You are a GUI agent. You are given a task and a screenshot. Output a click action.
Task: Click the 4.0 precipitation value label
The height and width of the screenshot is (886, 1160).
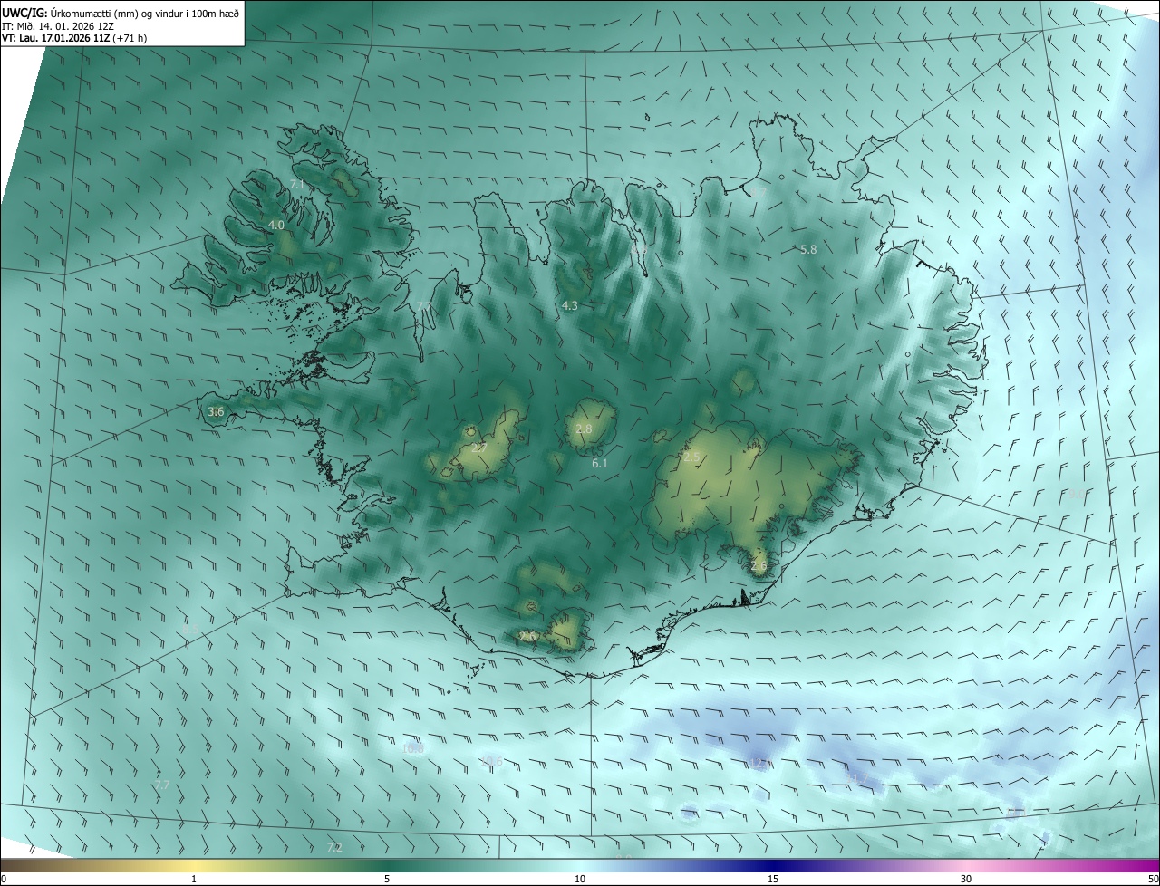tap(276, 225)
